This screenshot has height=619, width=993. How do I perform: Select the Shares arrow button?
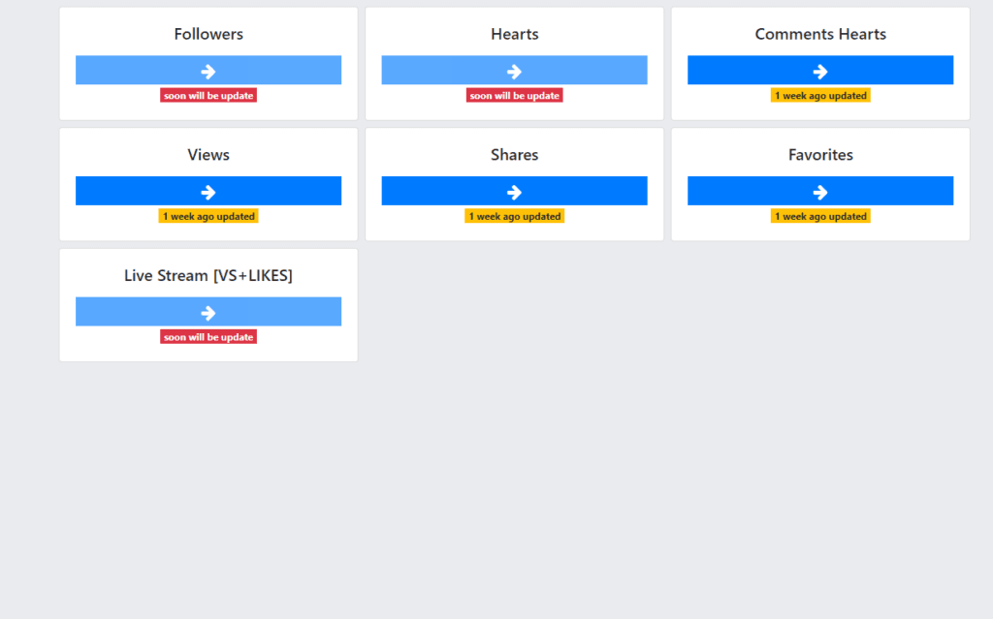point(514,192)
